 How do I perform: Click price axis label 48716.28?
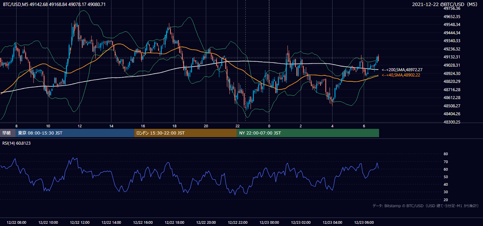pos(452,90)
